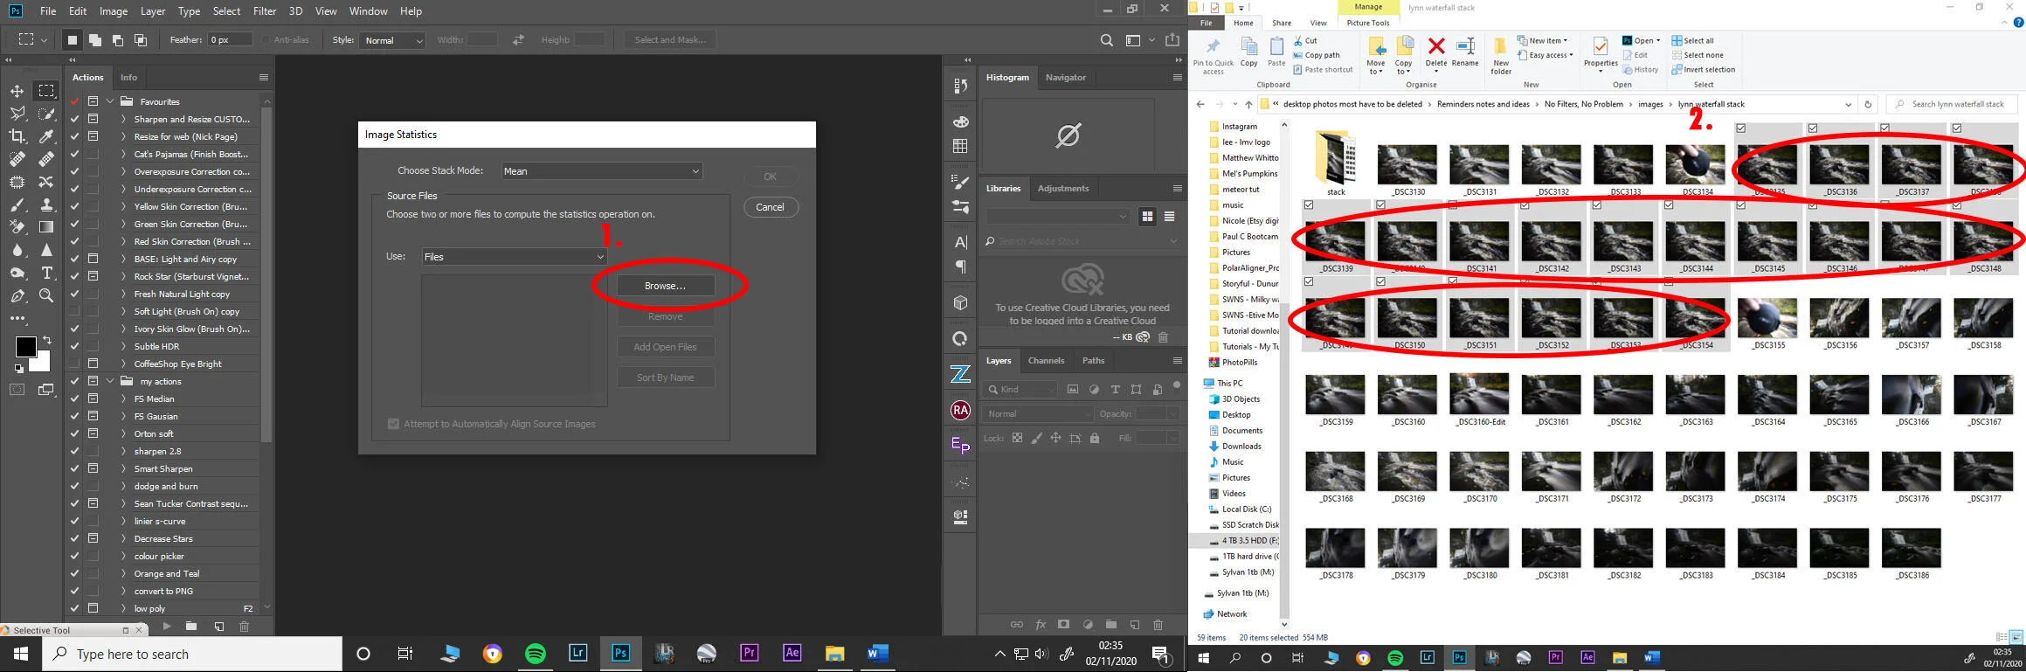Open the Easy access dropdown in Explorer

coord(1545,55)
